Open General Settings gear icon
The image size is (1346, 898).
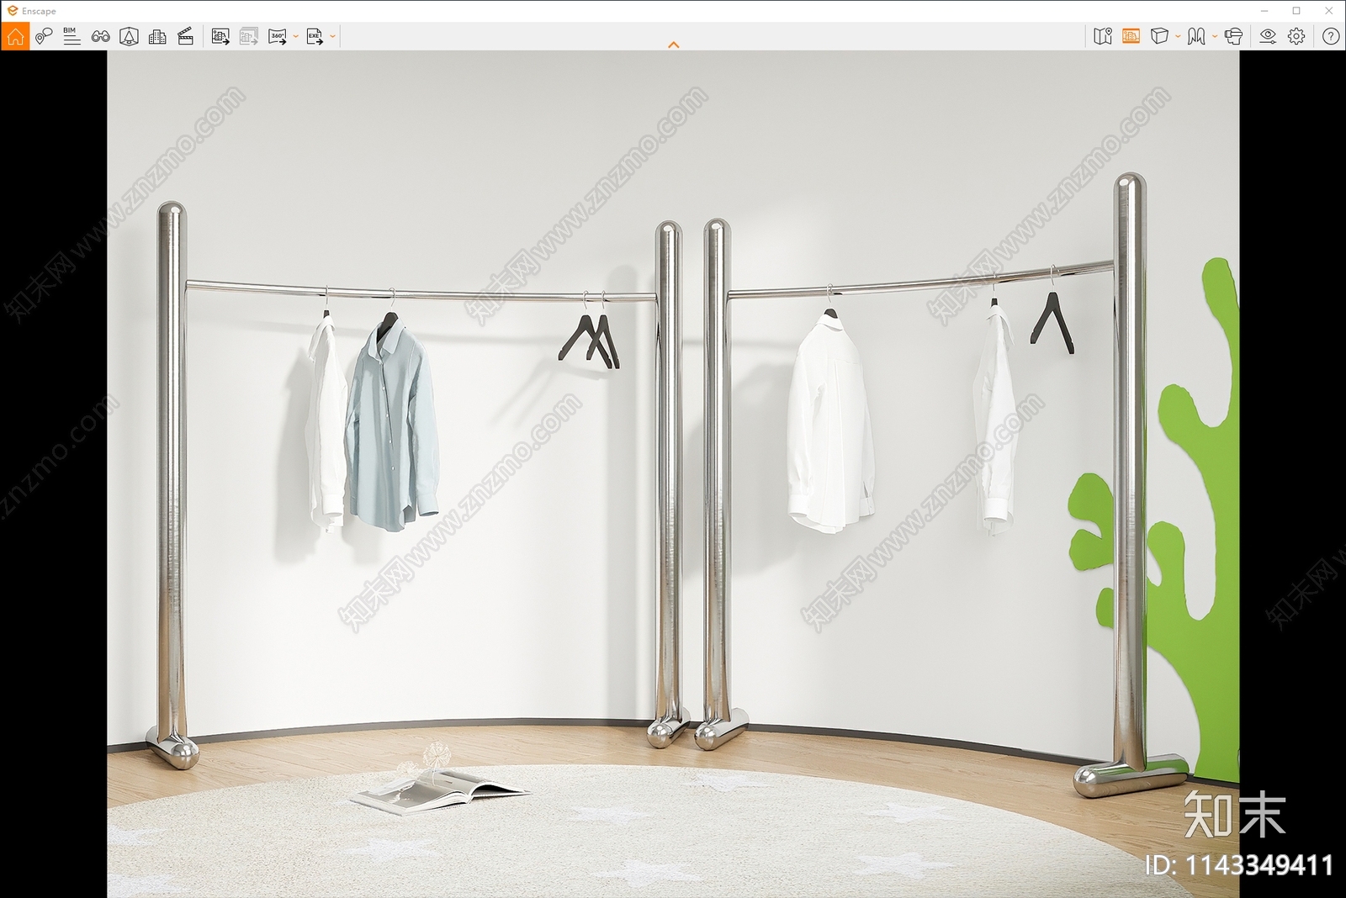tap(1296, 36)
